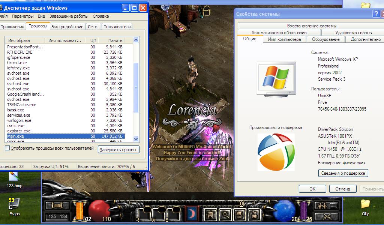The width and height of the screenshot is (384, 225).
Task: Click the DriverPack Solution logo
Action: [x=276, y=152]
